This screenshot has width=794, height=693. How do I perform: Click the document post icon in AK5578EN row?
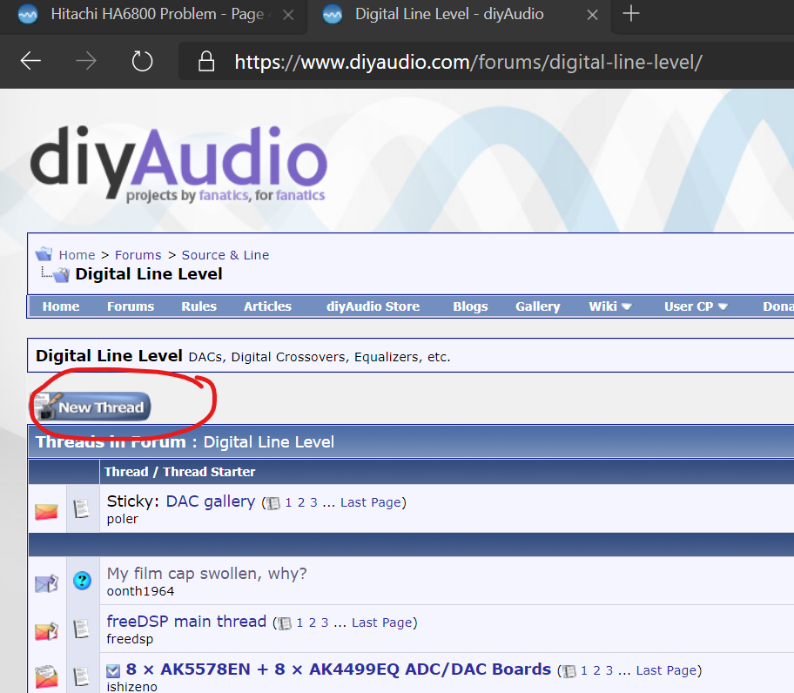tap(82, 676)
